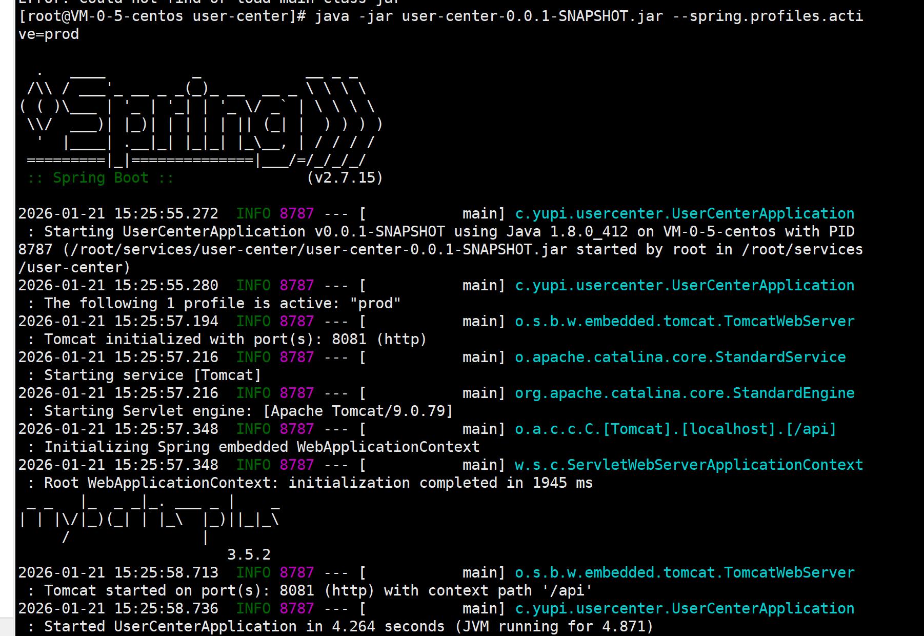The width and height of the screenshot is (924, 636).
Task: Select the java -jar command text
Action: pyautogui.click(x=589, y=16)
